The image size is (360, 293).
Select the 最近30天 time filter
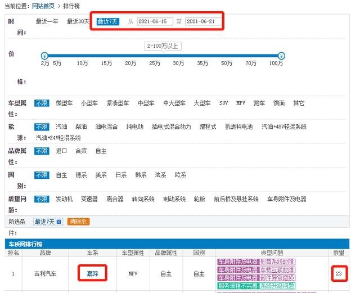pyautogui.click(x=78, y=21)
